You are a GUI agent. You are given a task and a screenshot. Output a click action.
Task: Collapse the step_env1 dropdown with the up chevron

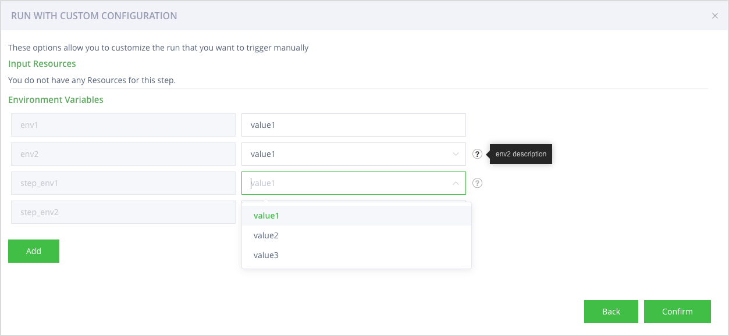pyautogui.click(x=456, y=183)
